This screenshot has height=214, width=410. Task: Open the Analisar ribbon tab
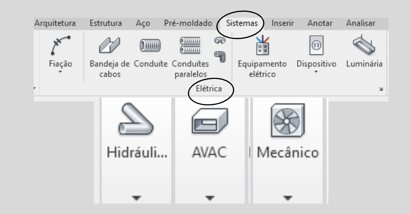360,23
